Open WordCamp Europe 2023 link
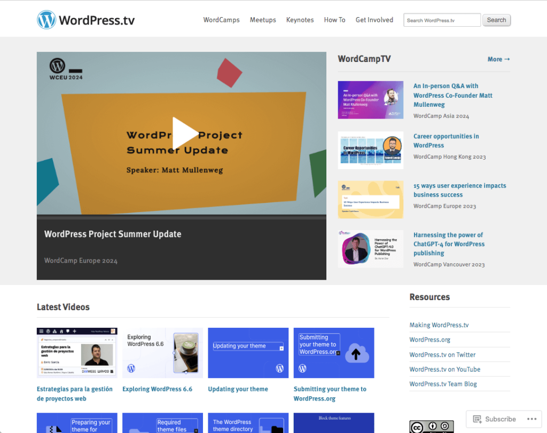 [444, 207]
